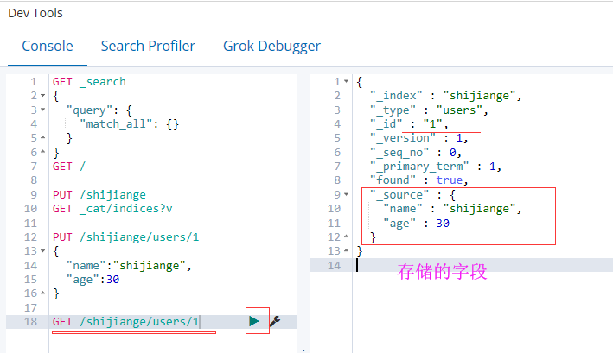Switch to the Console tab
613x353 pixels.
click(x=48, y=46)
